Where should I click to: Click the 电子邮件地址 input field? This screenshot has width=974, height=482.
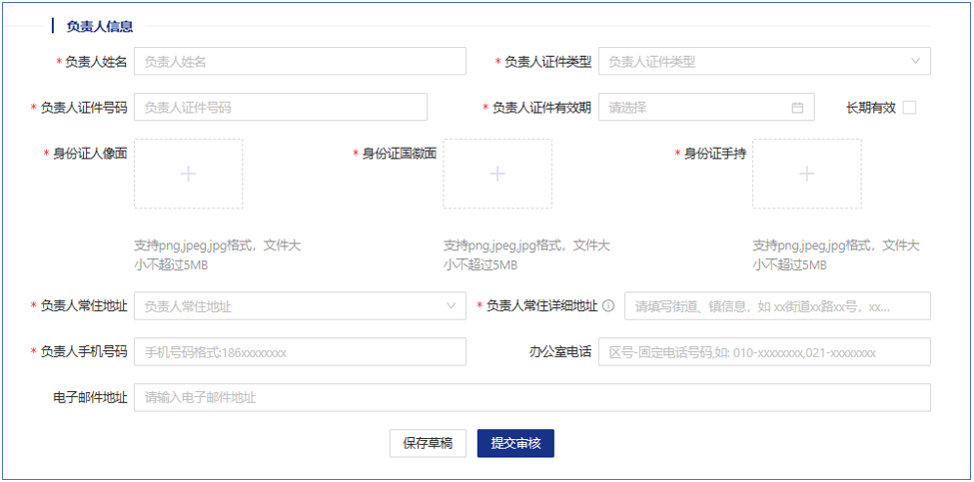531,398
